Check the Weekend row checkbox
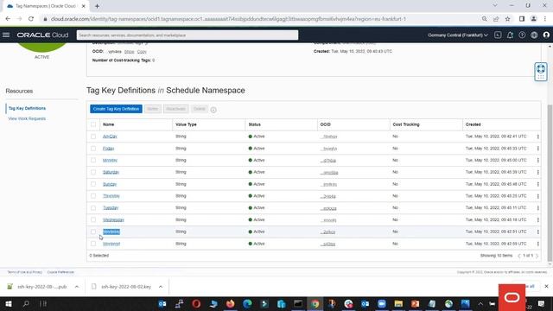The width and height of the screenshot is (553, 311). [x=93, y=244]
